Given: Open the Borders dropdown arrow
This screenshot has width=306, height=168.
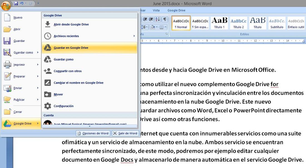Looking at the screenshot, I should pyautogui.click(x=166, y=27).
